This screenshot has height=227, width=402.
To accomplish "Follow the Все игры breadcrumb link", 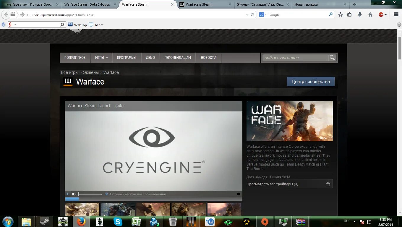I will (x=69, y=72).
